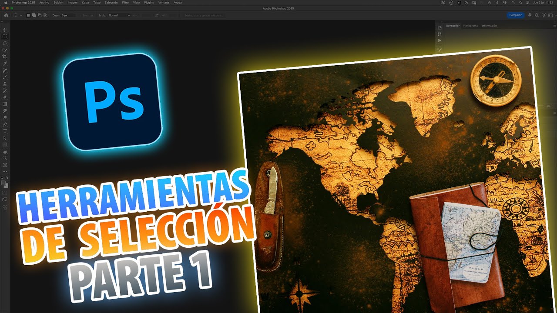Select the Horizontal Type tool
This screenshot has height=313, width=557.
[5, 131]
